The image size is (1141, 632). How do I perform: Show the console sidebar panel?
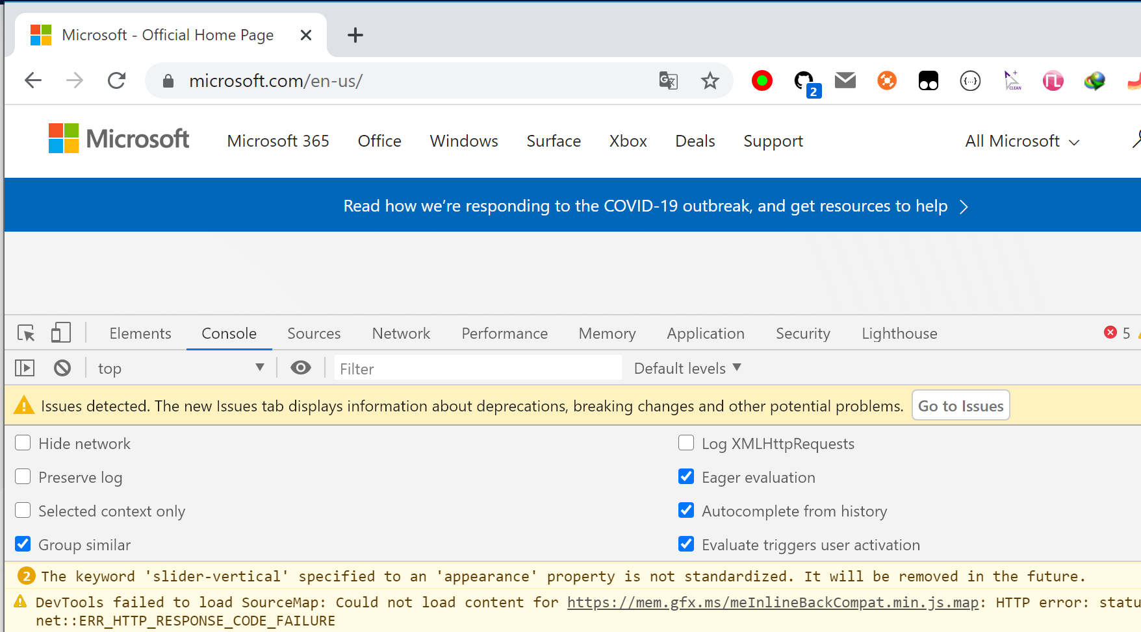coord(25,369)
